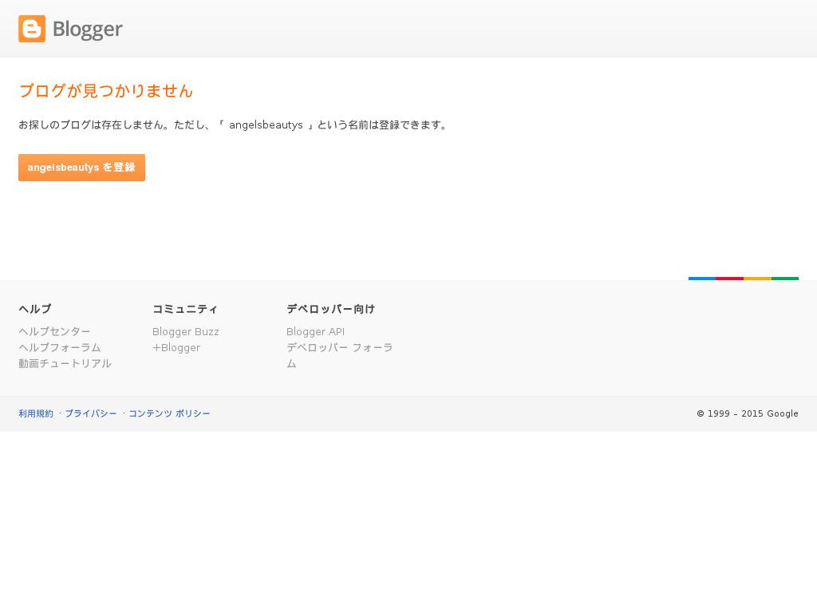Visit the Blogger Buzz link
Image resolution: width=817 pixels, height=613 pixels.
coord(185,331)
